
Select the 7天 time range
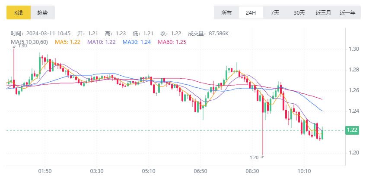pyautogui.click(x=275, y=12)
